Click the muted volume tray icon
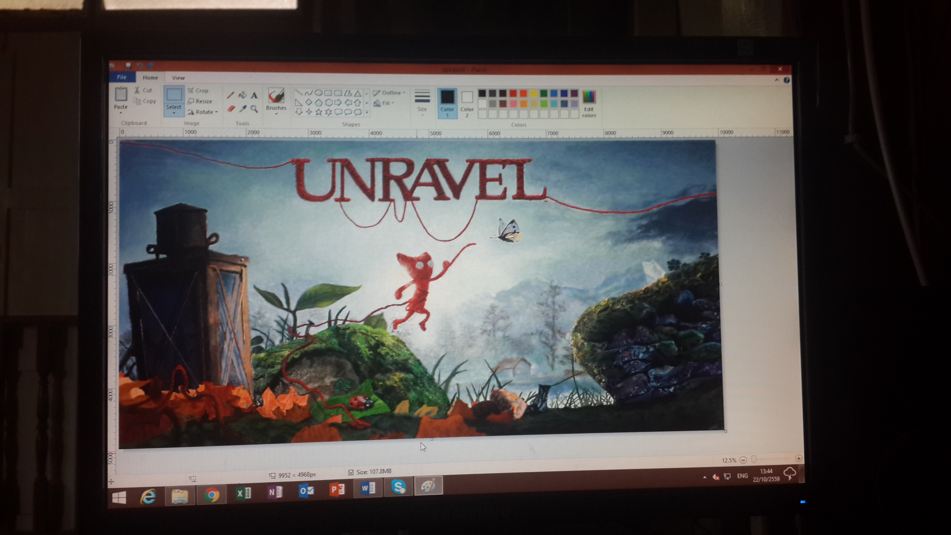Image resolution: width=951 pixels, height=535 pixels. pyautogui.click(x=716, y=477)
